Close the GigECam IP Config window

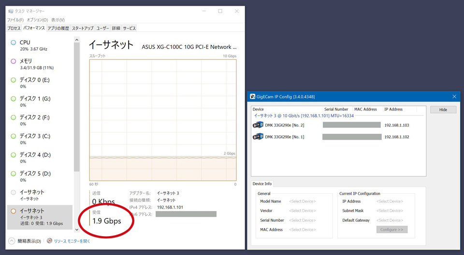pos(454,97)
